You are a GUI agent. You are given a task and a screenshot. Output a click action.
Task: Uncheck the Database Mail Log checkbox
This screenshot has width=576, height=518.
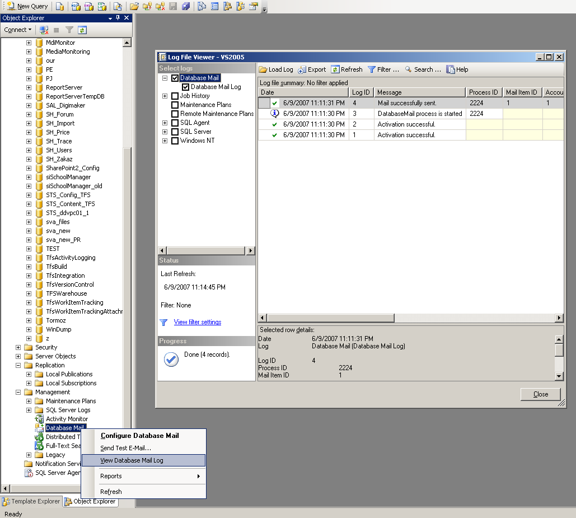(x=185, y=87)
